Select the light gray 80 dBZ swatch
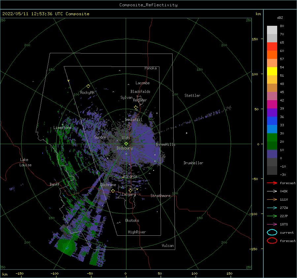 click(x=272, y=30)
